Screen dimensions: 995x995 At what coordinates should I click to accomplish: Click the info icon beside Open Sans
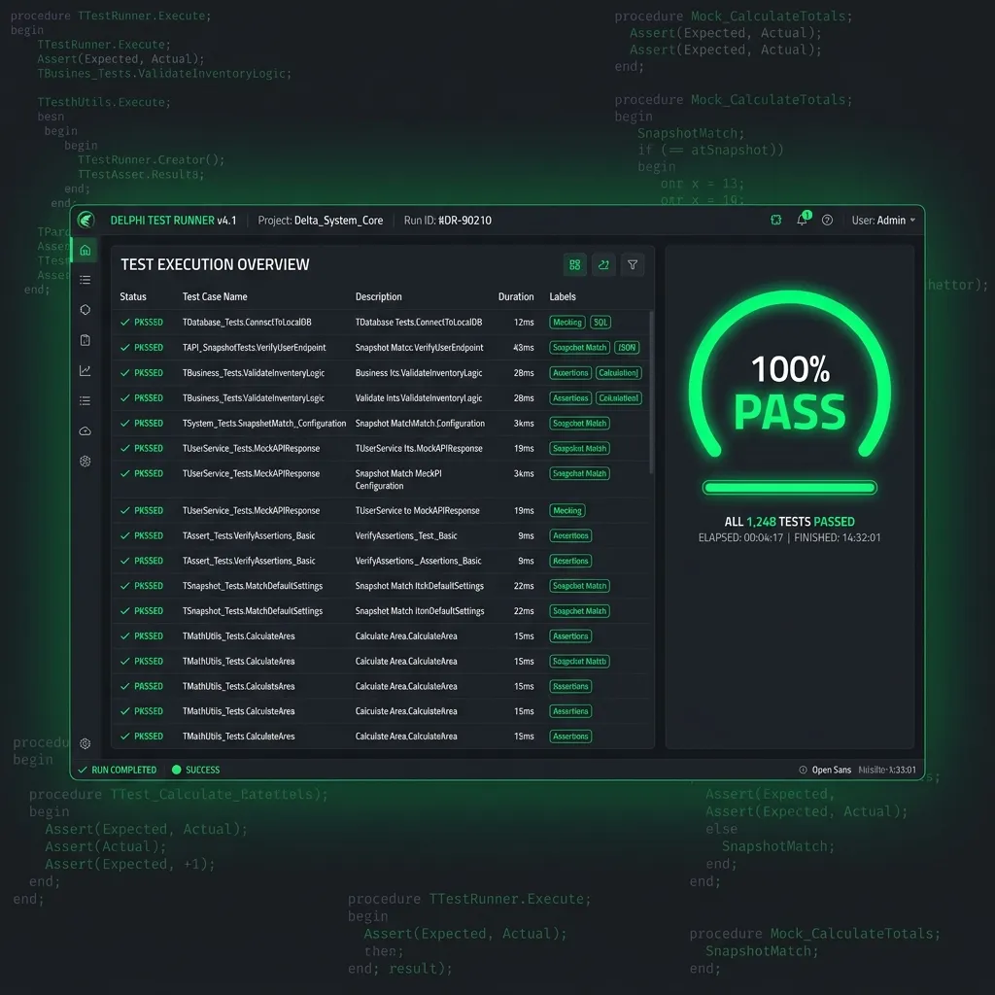coord(803,770)
